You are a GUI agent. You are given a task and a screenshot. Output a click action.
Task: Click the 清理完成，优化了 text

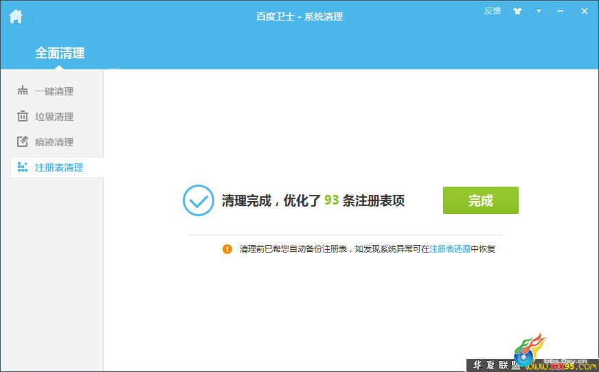click(x=271, y=200)
